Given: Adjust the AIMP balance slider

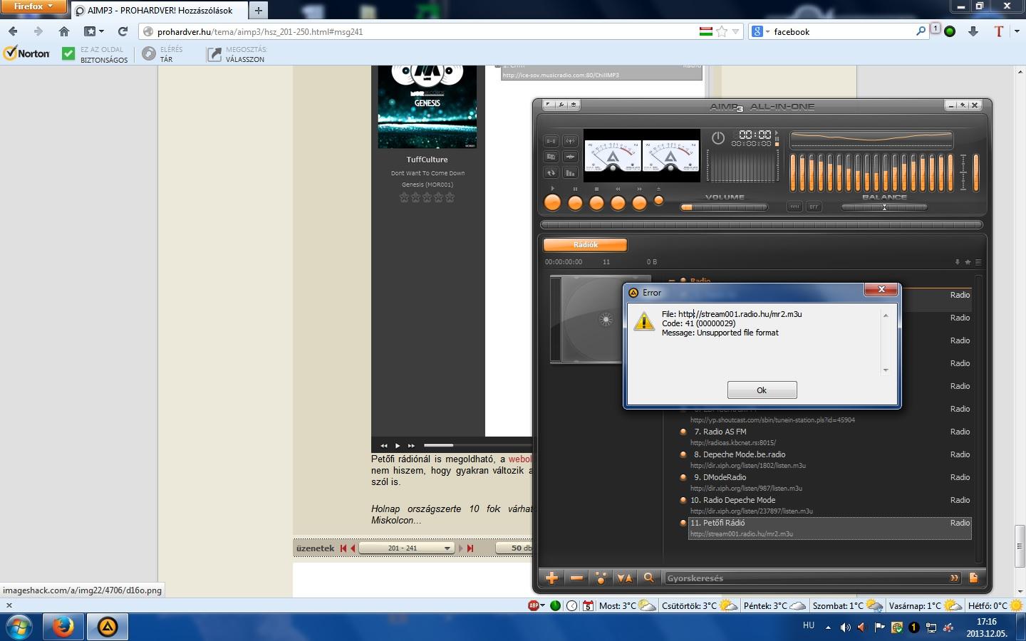Looking at the screenshot, I should 884,207.
